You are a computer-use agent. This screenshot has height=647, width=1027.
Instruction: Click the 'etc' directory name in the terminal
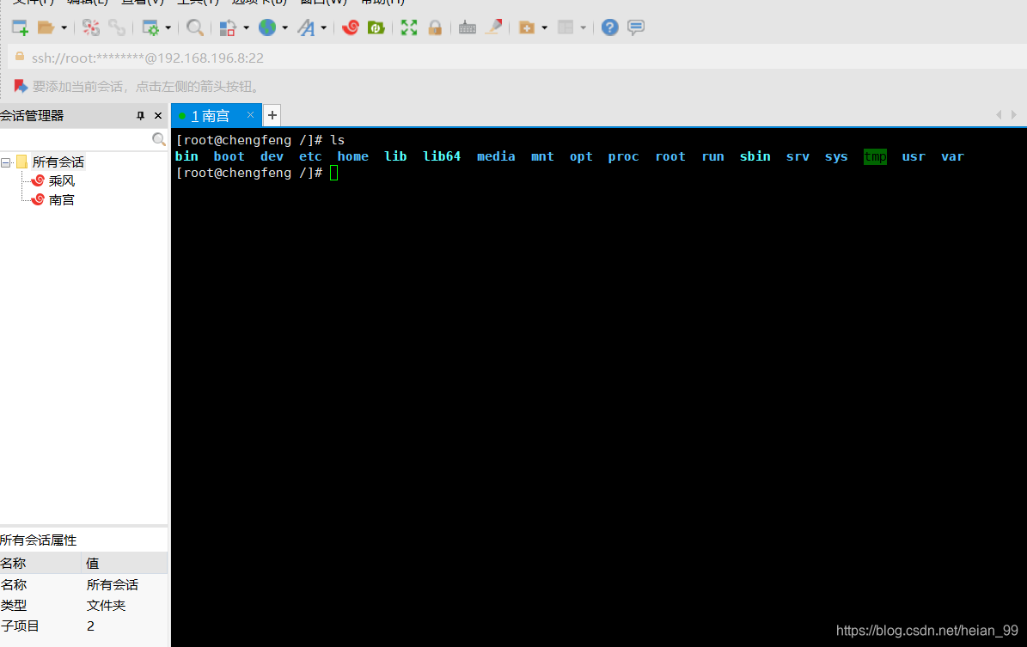pos(310,156)
